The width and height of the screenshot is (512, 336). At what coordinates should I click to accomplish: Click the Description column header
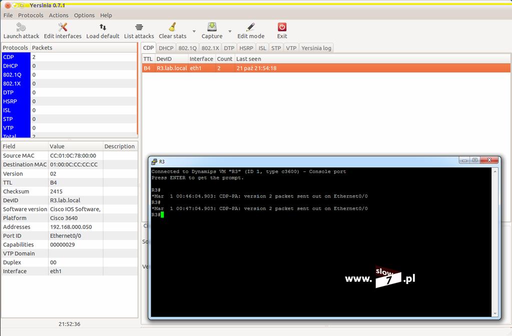tap(120, 146)
